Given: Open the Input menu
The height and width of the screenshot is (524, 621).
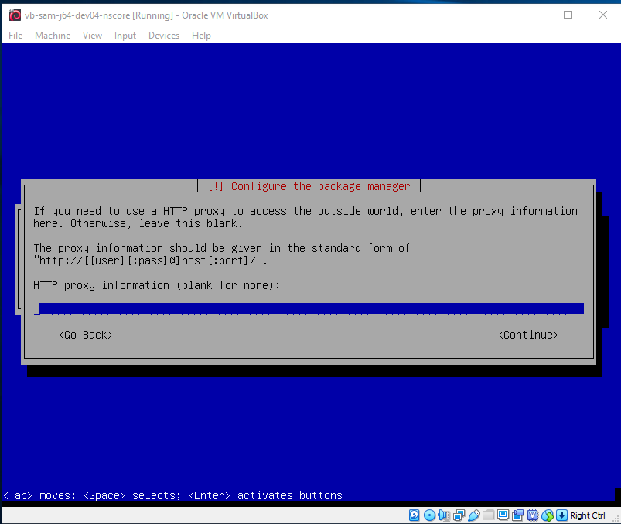Looking at the screenshot, I should pyautogui.click(x=125, y=36).
